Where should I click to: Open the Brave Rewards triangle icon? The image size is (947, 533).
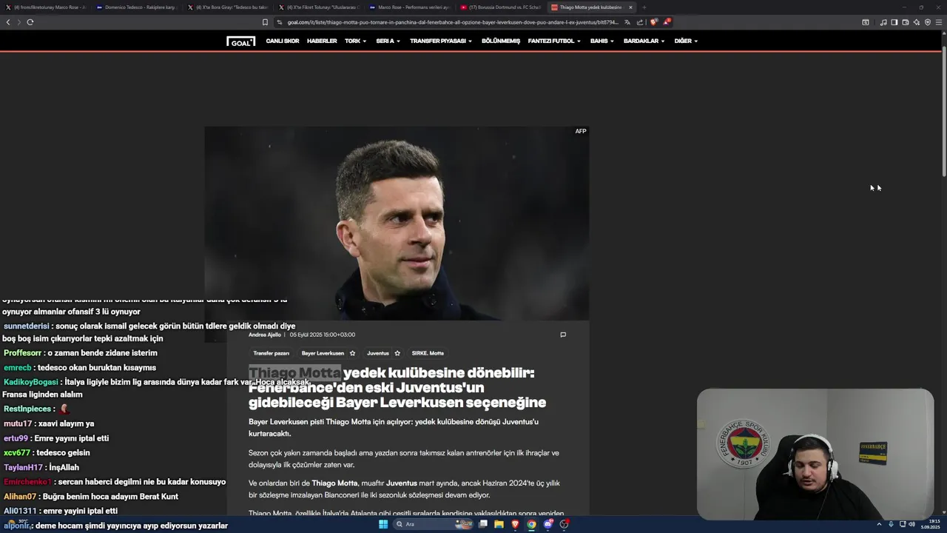pos(667,22)
